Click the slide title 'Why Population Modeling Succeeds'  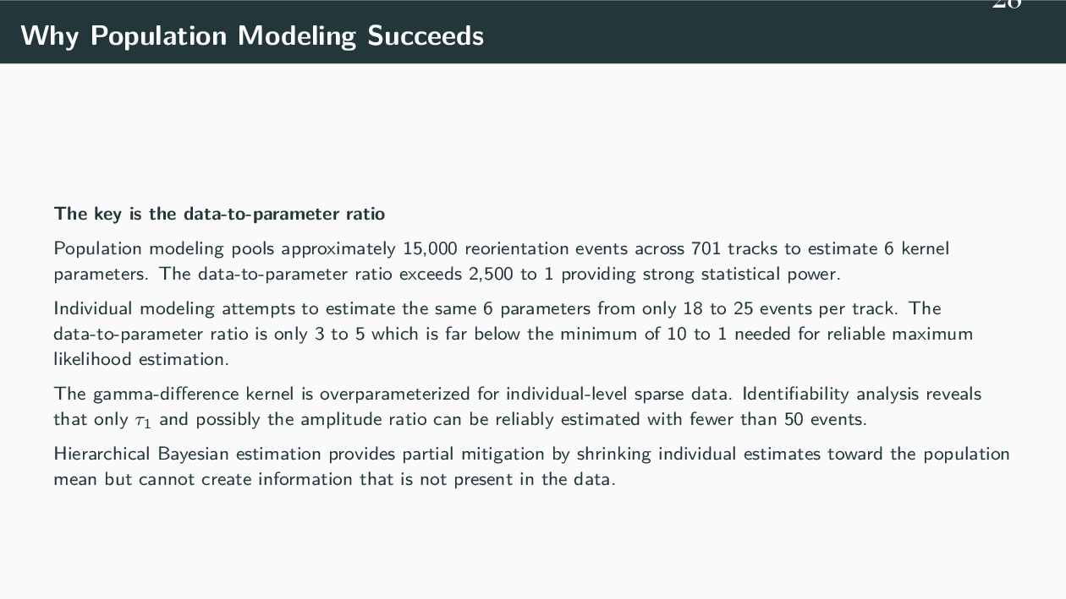(252, 35)
